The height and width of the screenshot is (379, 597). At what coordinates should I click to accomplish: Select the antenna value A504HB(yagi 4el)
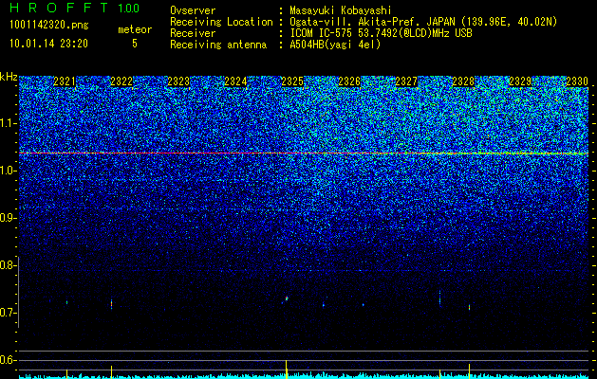pos(335,45)
